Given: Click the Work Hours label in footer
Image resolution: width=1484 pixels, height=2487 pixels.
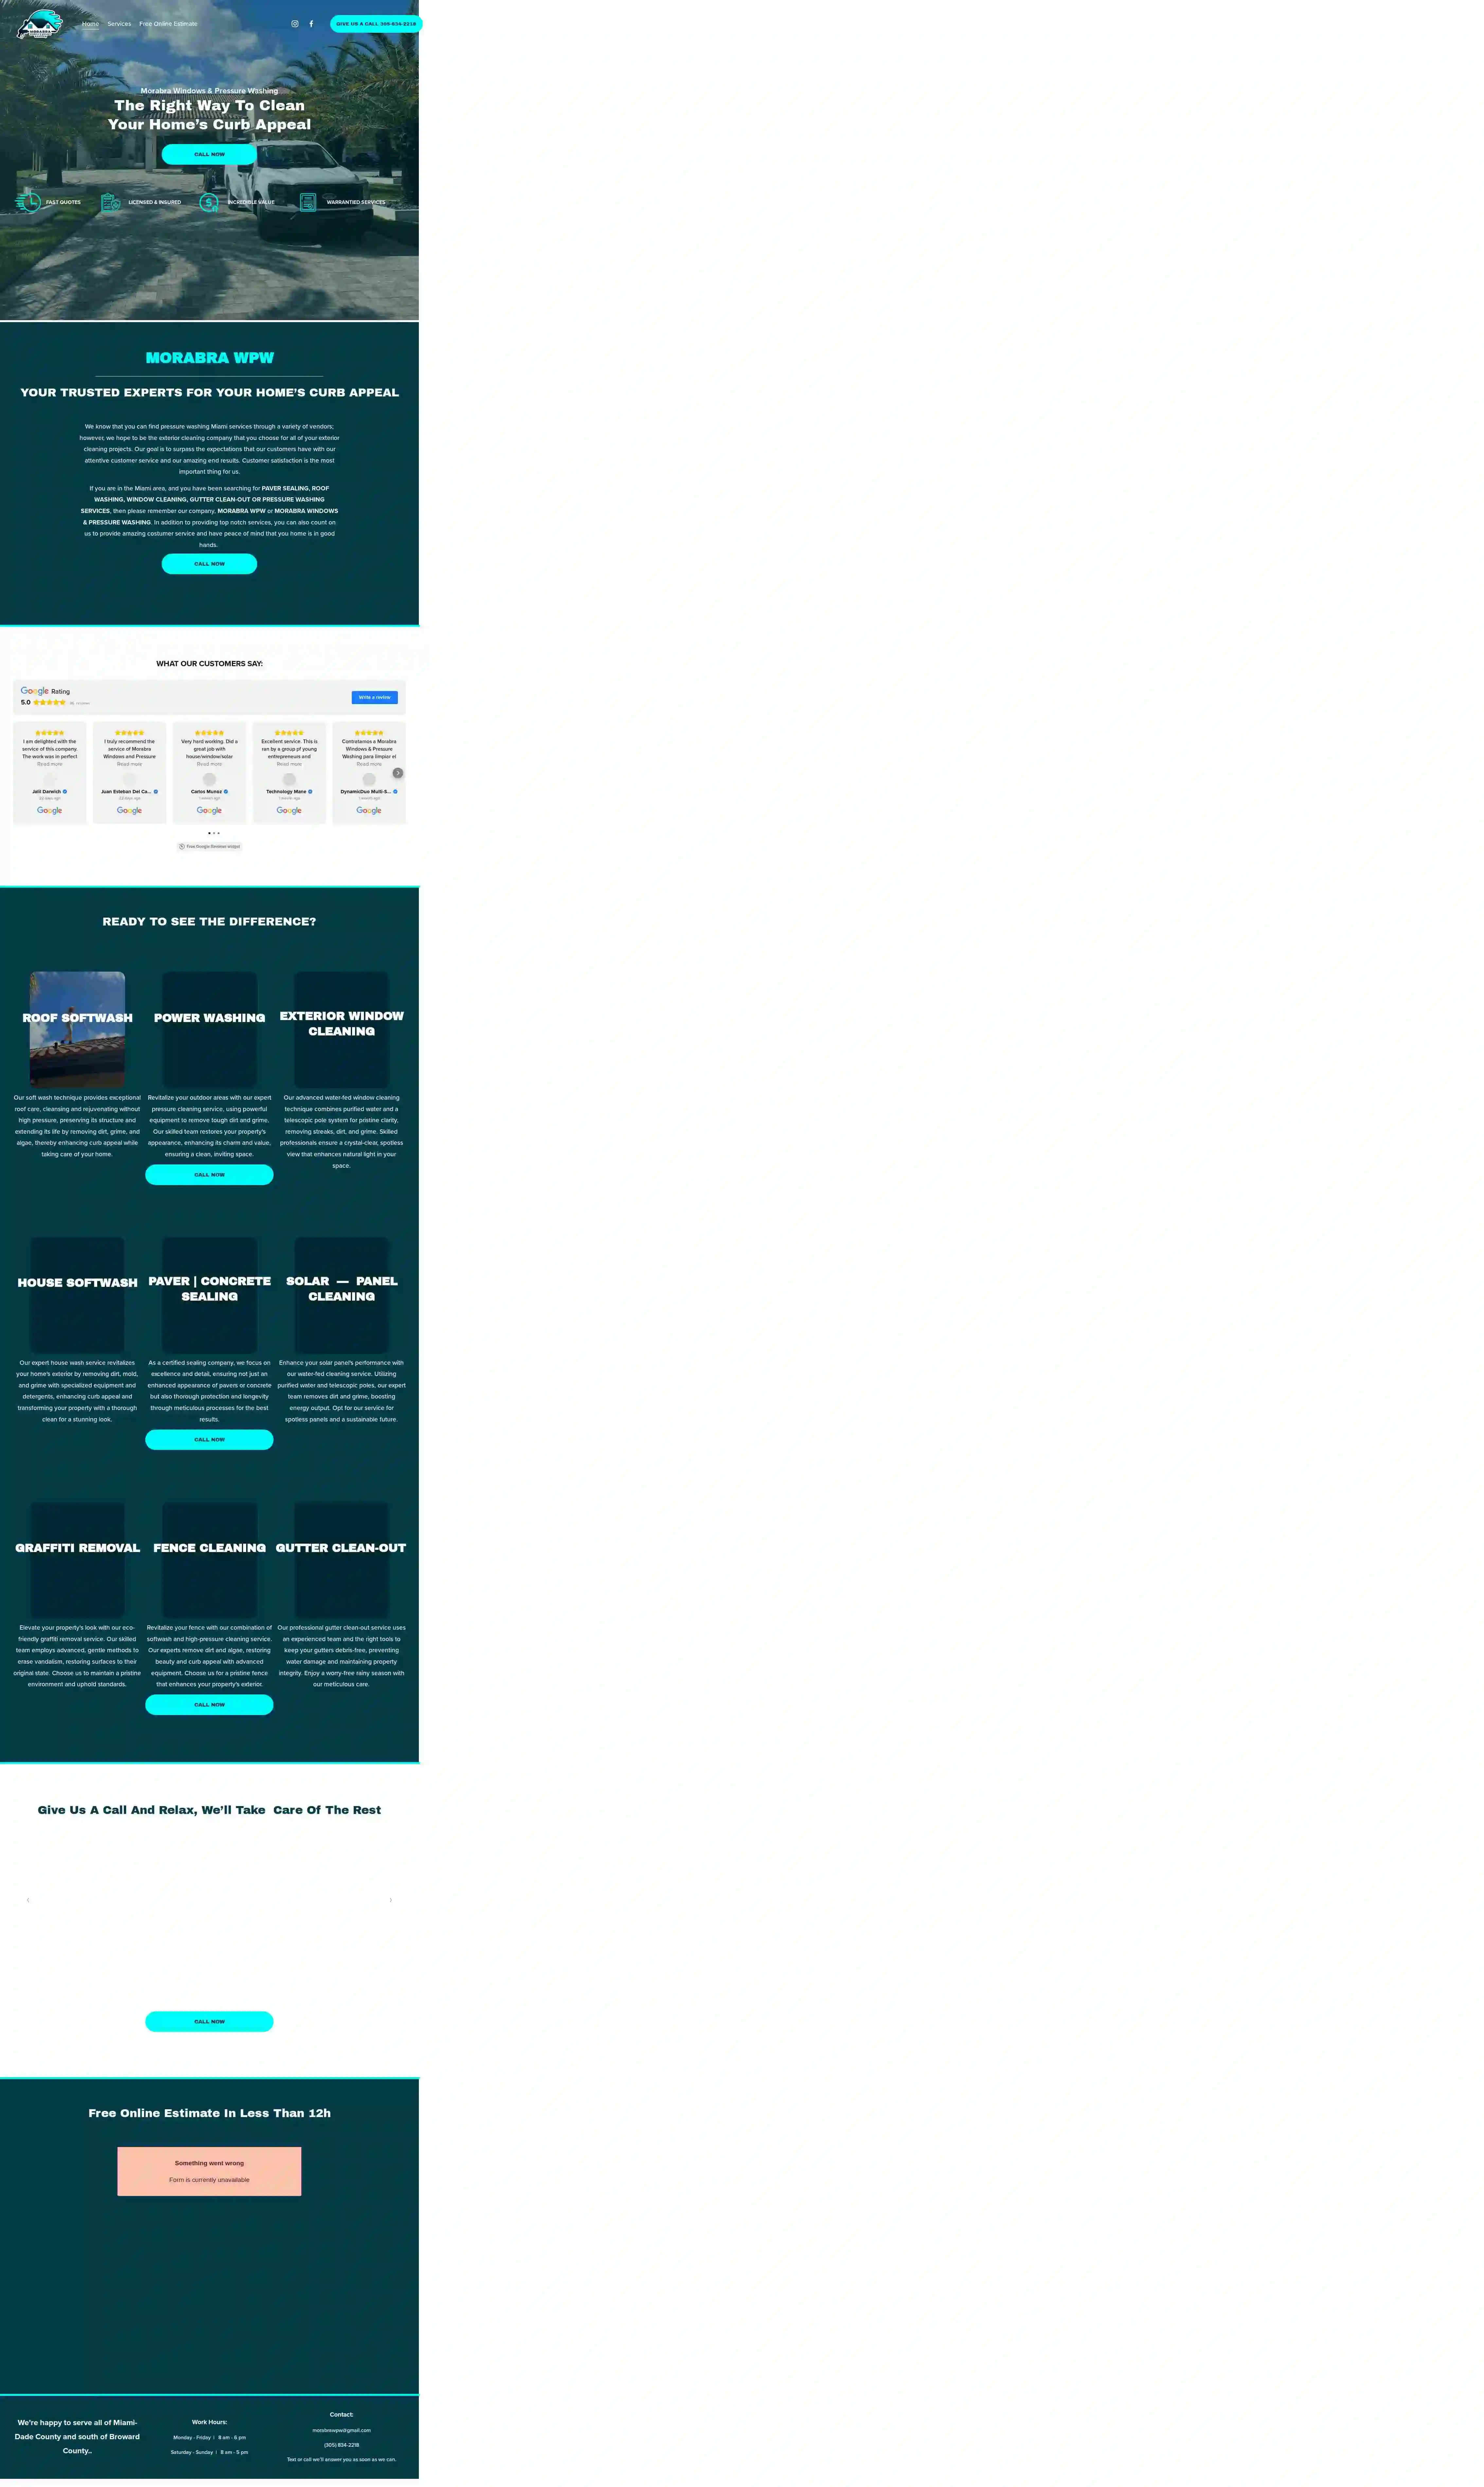Looking at the screenshot, I should [x=209, y=2422].
